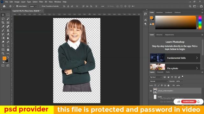This screenshot has width=204, height=114.
Task: Select the Eyedropper tool
Action: tap(3, 27)
